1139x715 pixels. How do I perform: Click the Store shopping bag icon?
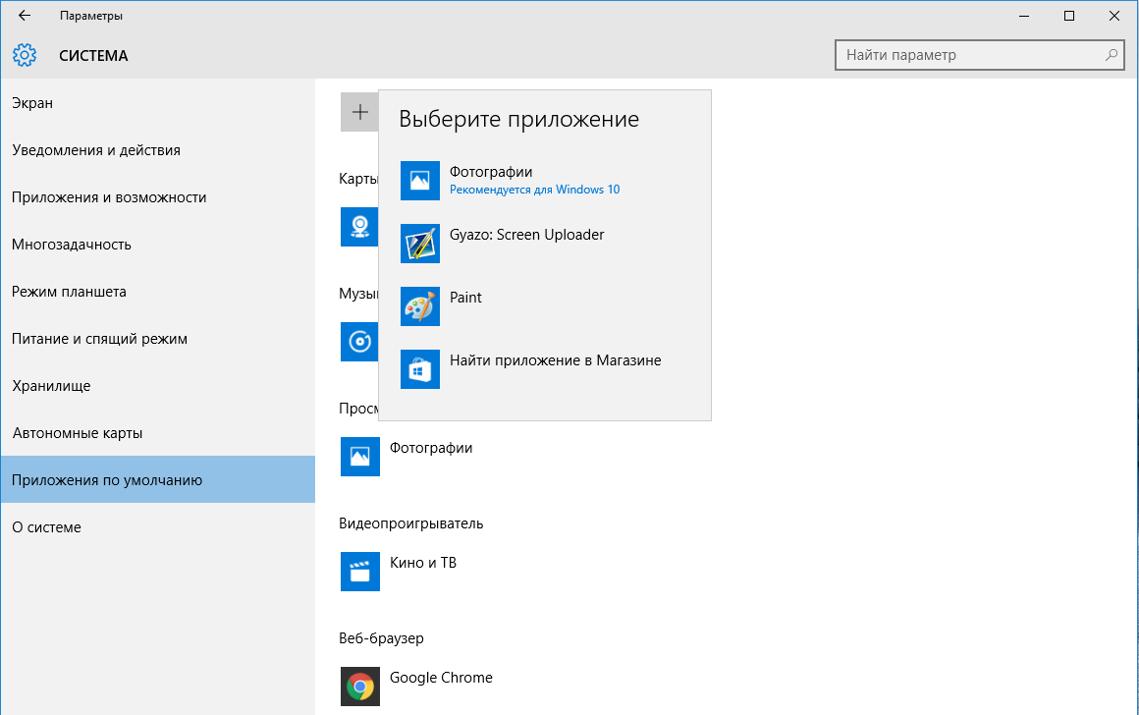(x=420, y=369)
